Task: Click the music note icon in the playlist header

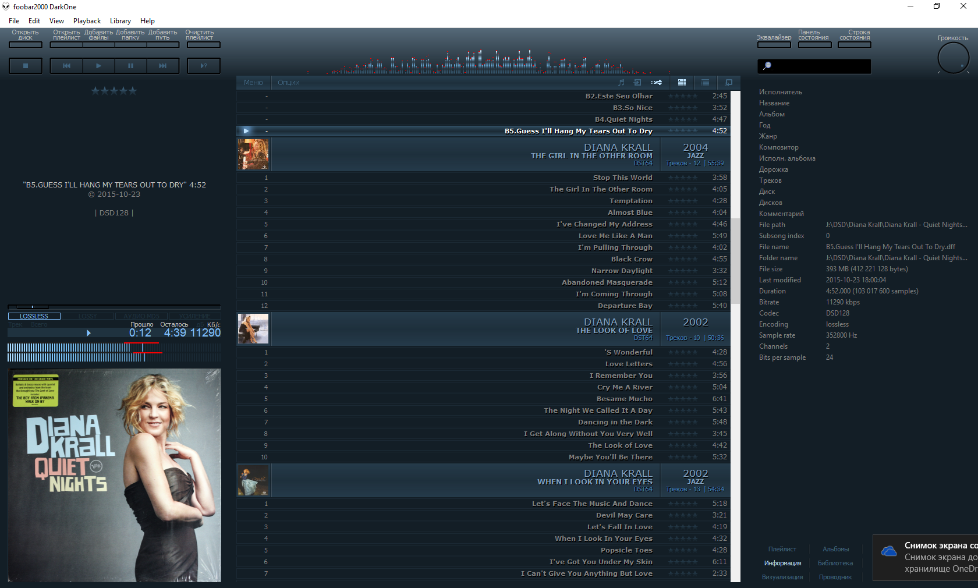Action: (x=621, y=83)
